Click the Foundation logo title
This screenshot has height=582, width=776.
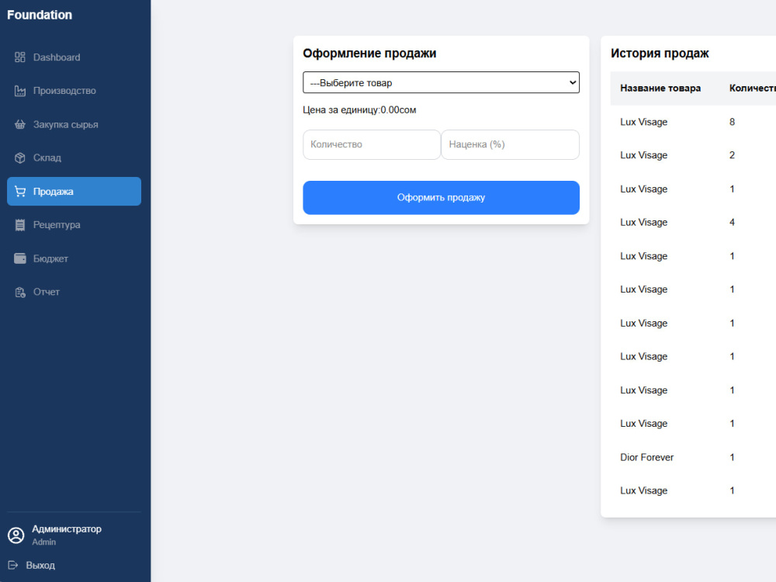tap(40, 15)
